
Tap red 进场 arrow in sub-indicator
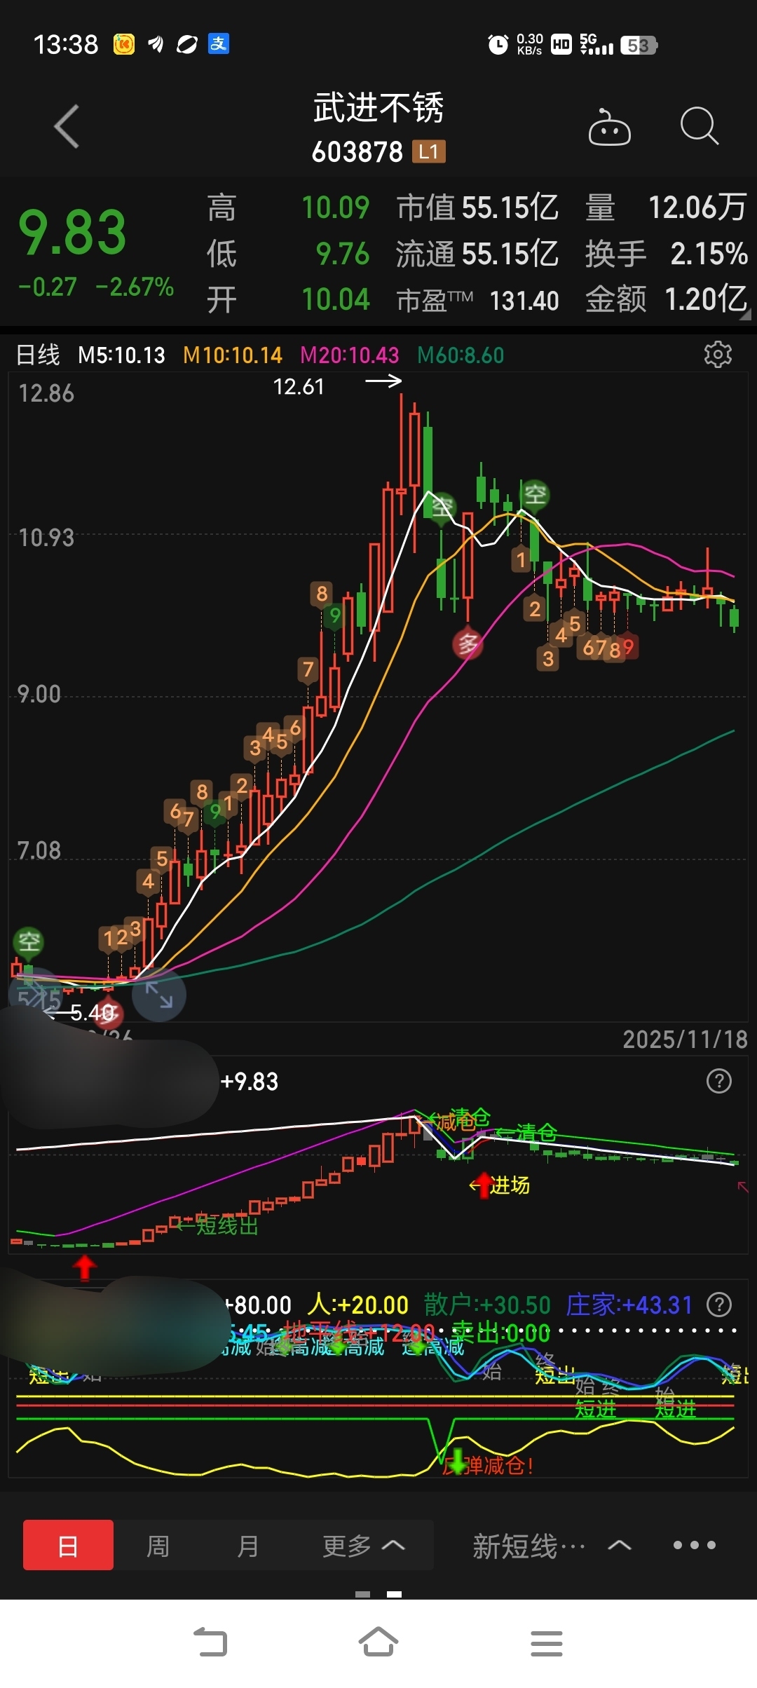coord(484,1185)
